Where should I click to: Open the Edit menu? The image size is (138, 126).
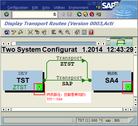point(35,8)
